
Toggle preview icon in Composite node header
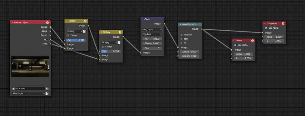click(283, 24)
